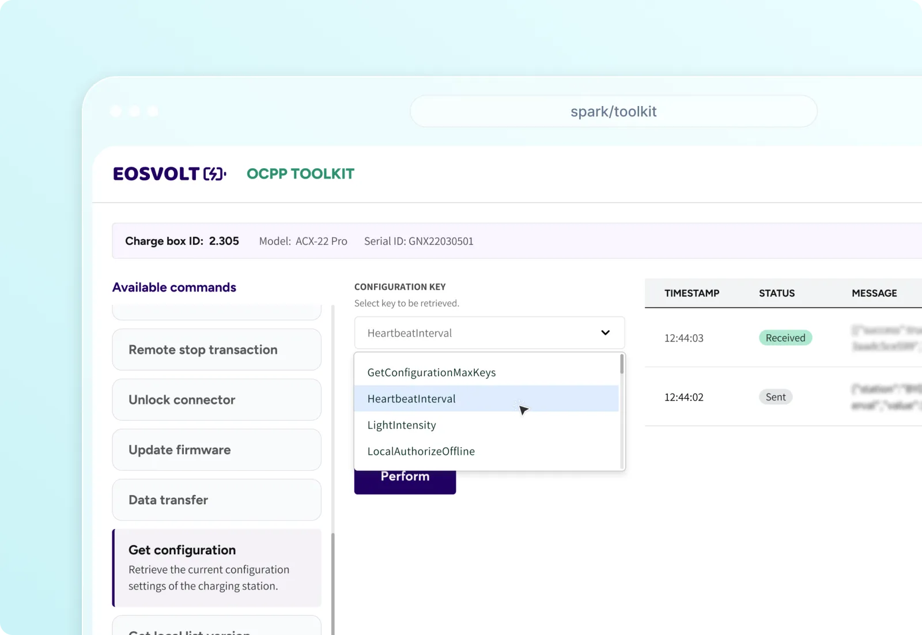Select the Get configuration command card
Viewport: 922px width, 635px height.
[217, 568]
